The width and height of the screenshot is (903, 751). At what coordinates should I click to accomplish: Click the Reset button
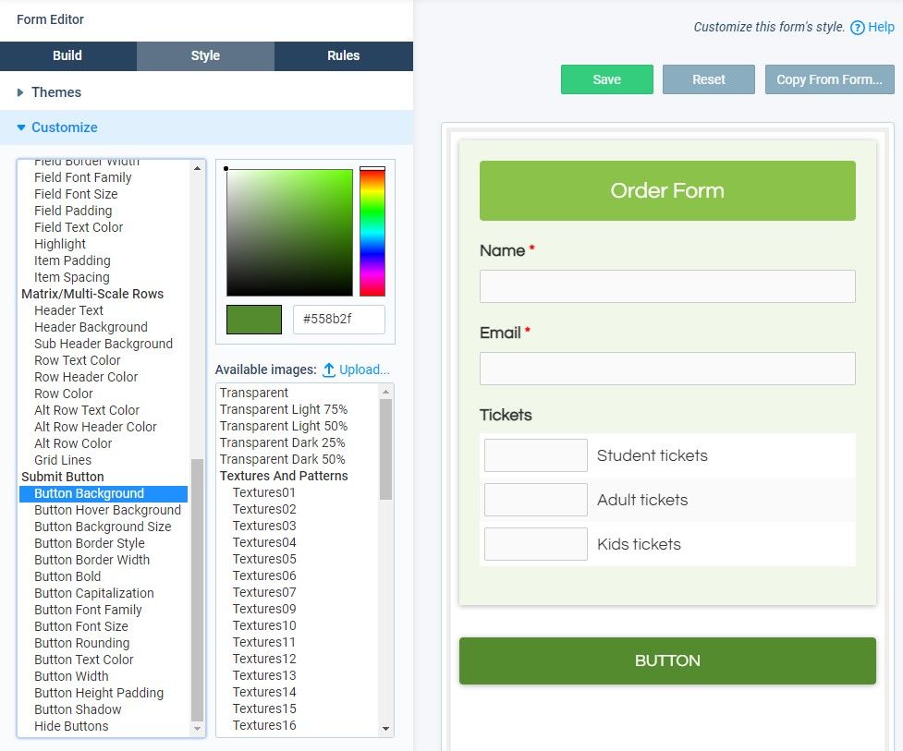[x=708, y=79]
